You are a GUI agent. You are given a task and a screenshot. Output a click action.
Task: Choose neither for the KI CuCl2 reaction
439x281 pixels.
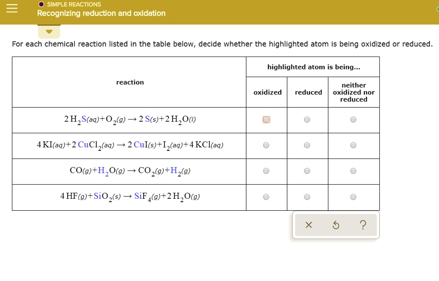(x=353, y=146)
